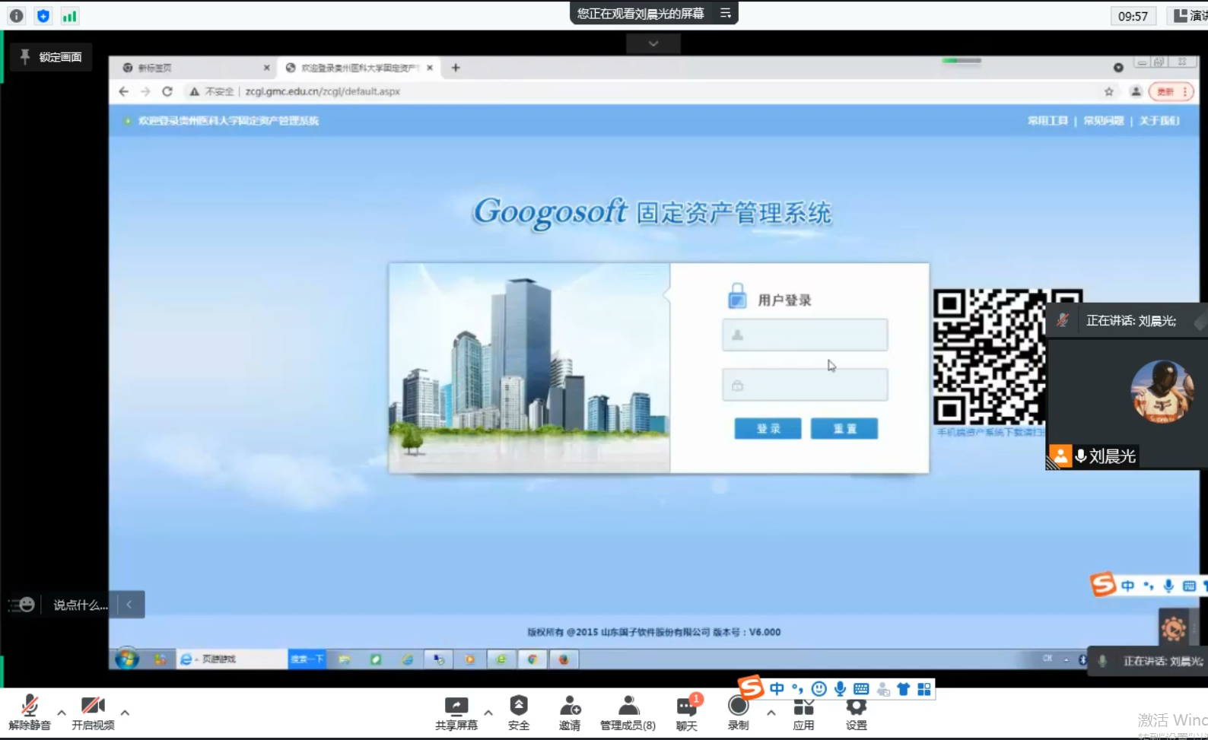This screenshot has width=1208, height=740.
Task: Turn on camera with 开启视频
Action: pos(93,713)
